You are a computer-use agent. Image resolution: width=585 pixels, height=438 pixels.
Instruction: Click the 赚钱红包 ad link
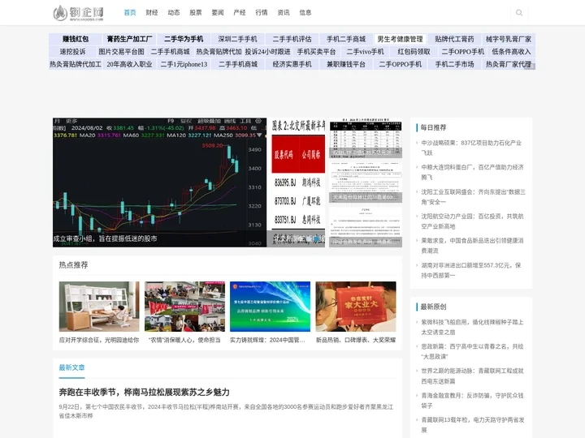76,39
